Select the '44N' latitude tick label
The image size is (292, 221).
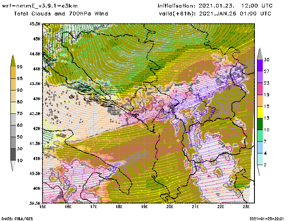37,69
